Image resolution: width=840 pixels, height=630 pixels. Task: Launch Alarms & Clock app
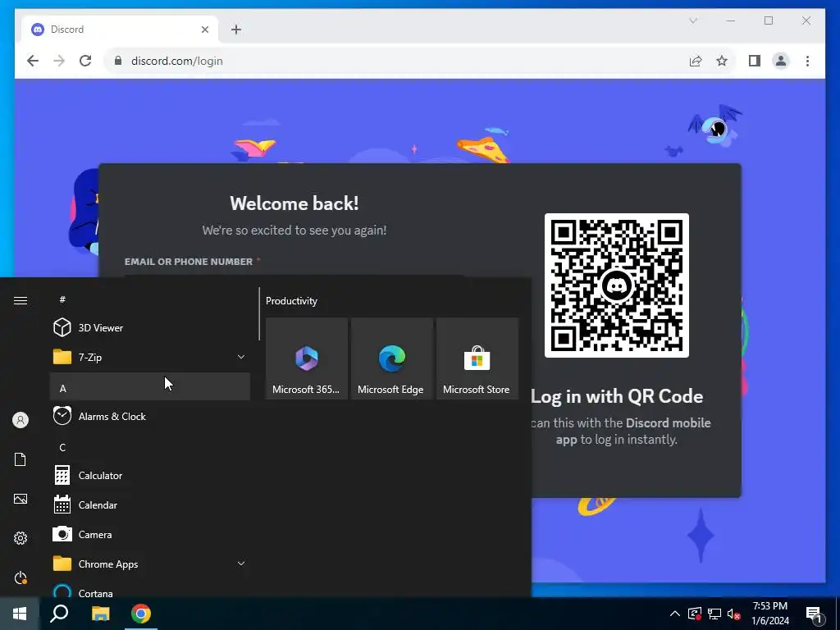click(x=150, y=416)
